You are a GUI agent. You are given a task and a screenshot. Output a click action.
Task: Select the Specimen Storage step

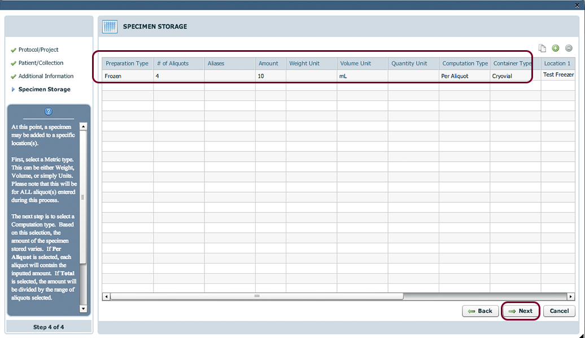[45, 90]
